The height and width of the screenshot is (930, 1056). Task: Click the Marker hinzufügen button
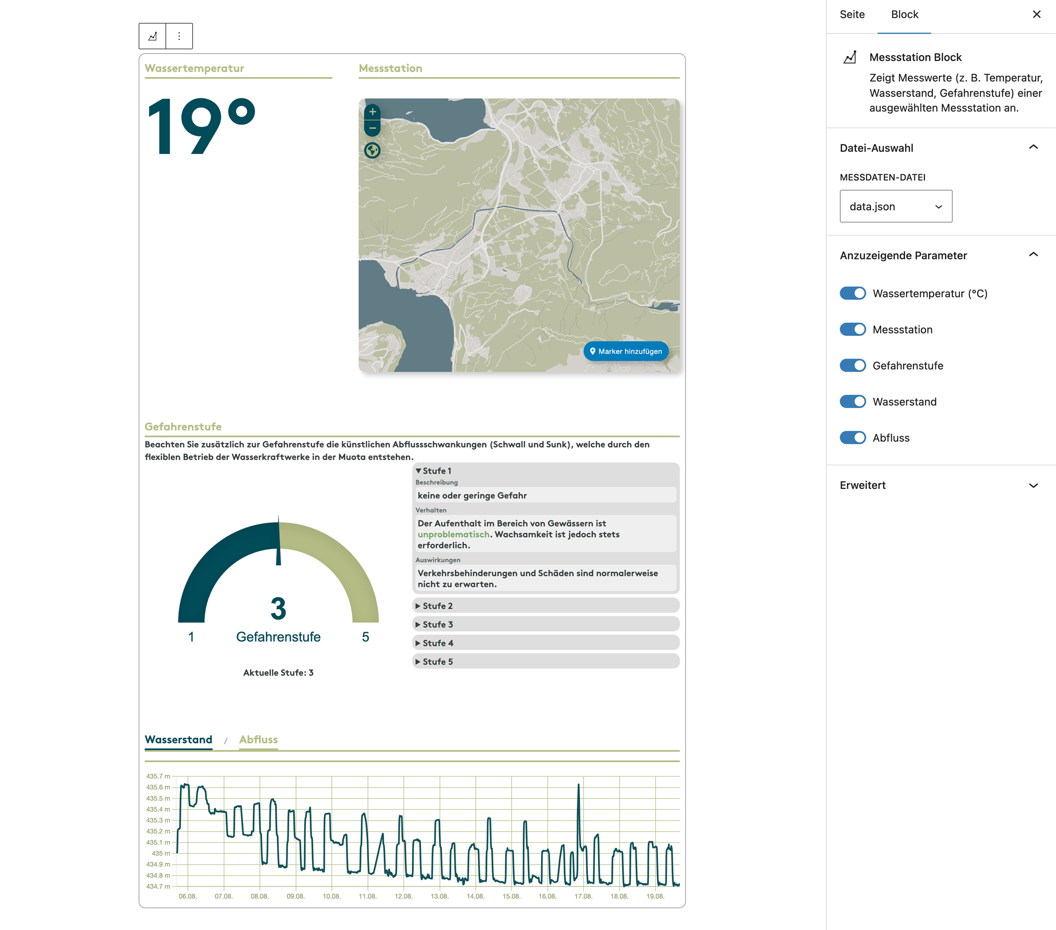tap(626, 351)
